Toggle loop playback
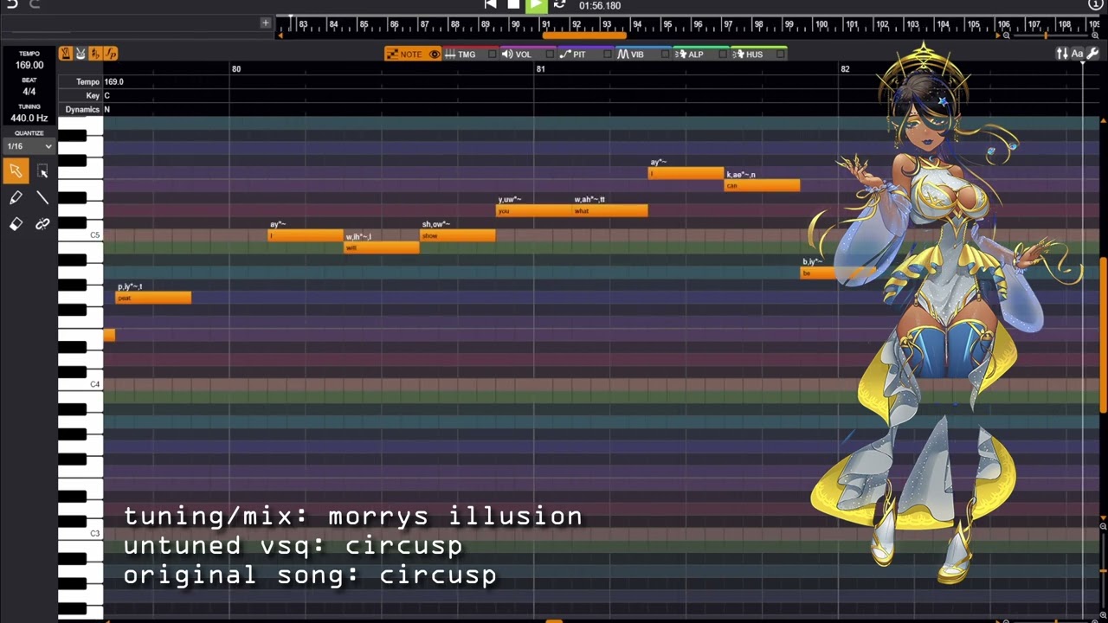The image size is (1108, 623). (x=559, y=4)
